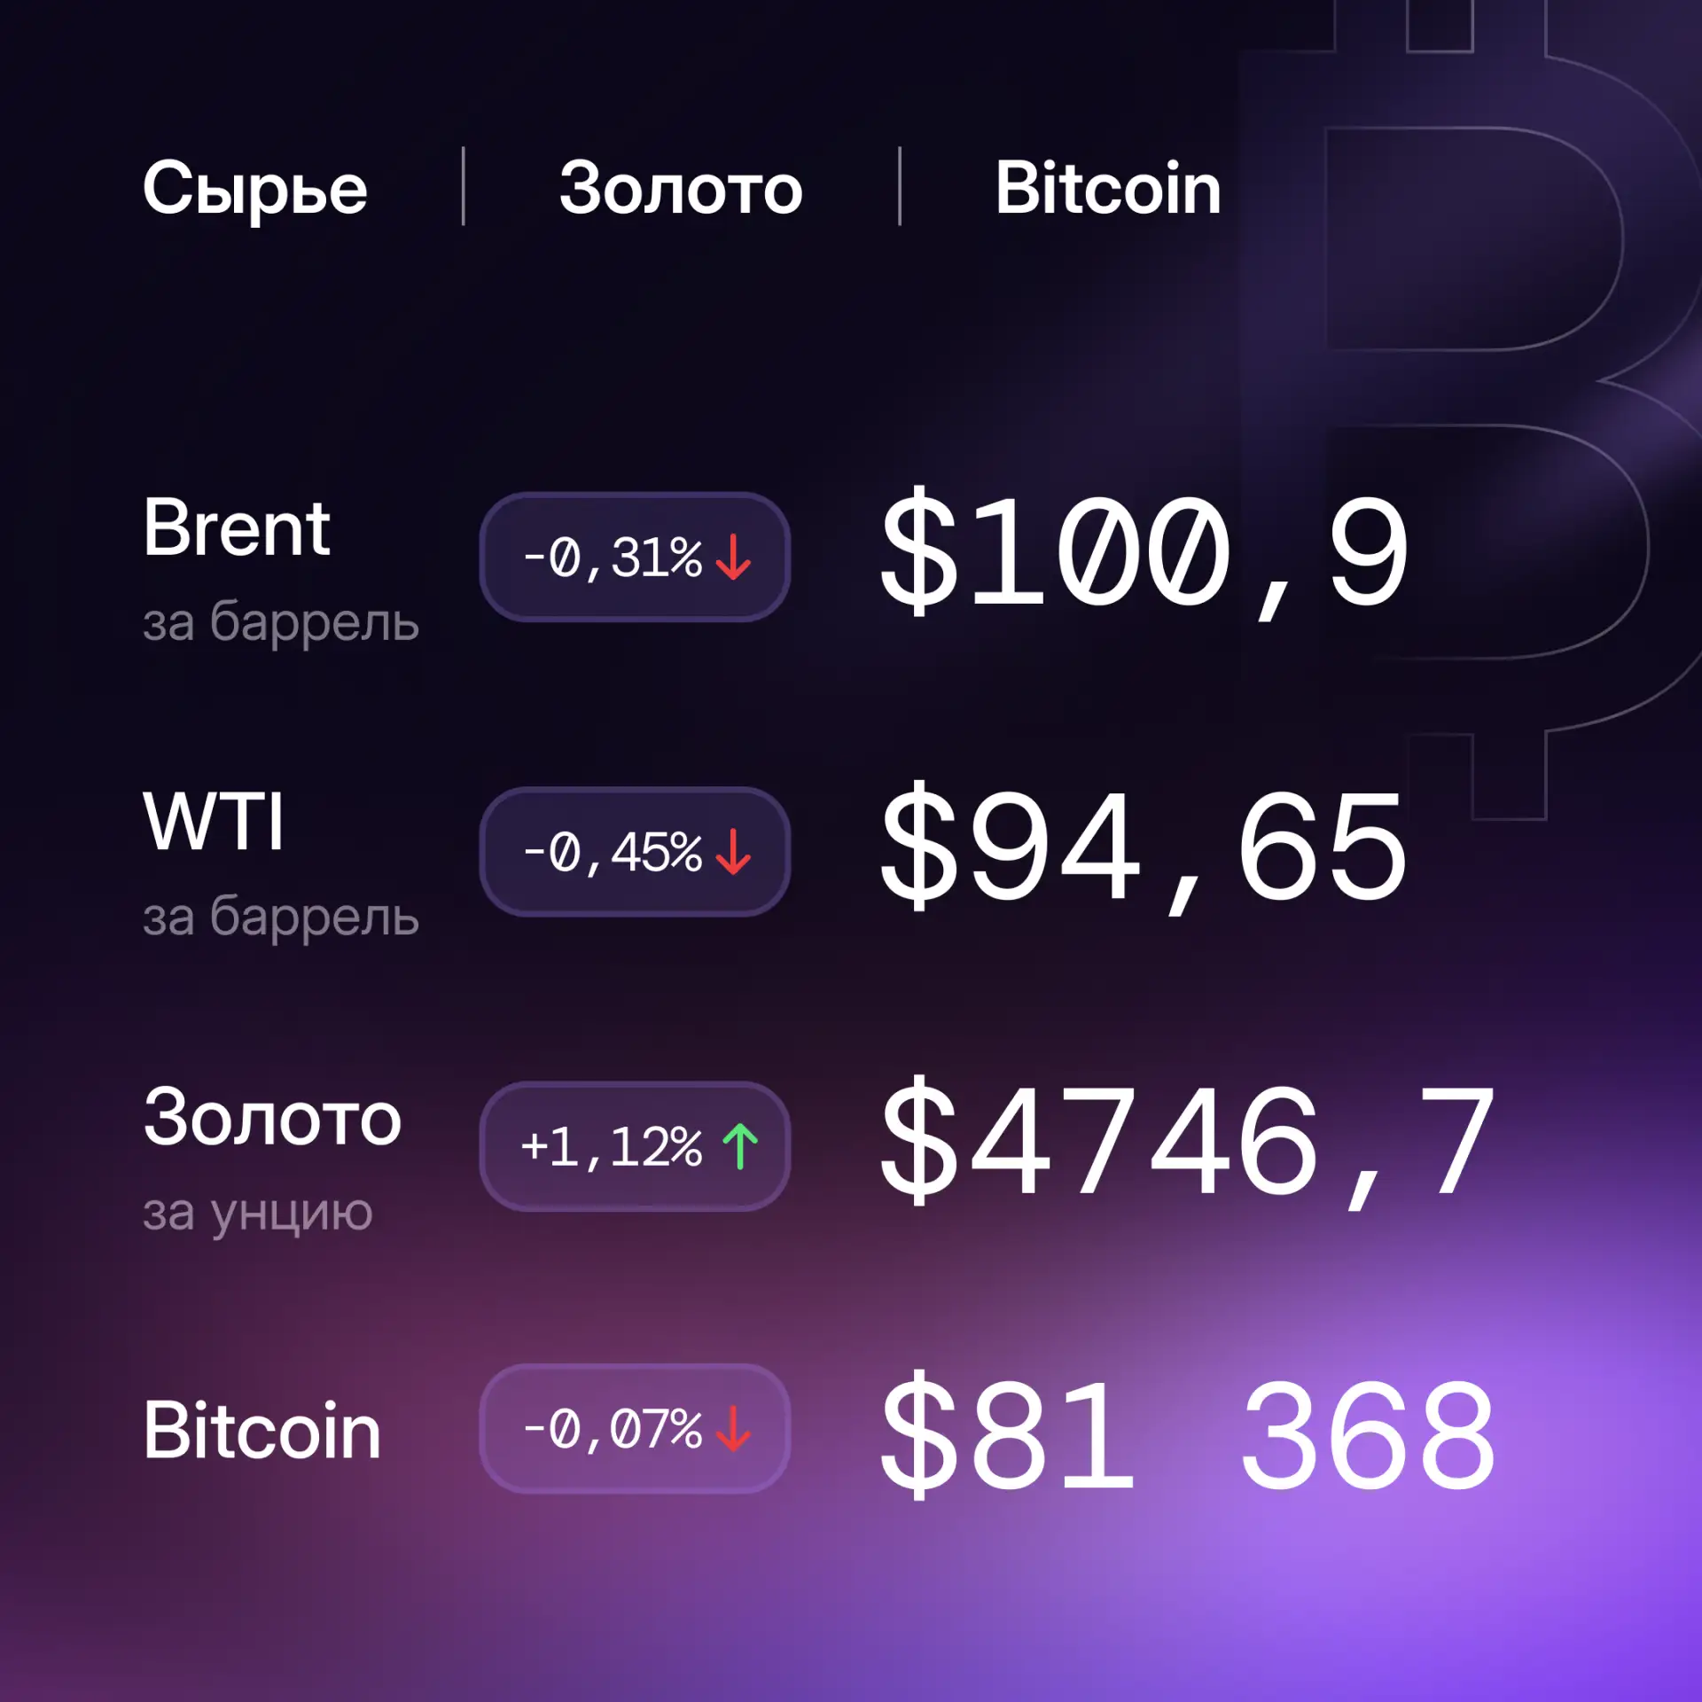The width and height of the screenshot is (1702, 1702).
Task: Click the red down arrow beside -0,31%
Action: coord(733,558)
